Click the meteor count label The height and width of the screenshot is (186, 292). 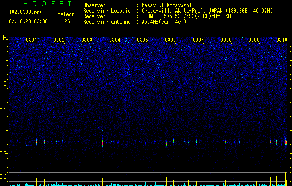[x=66, y=14]
